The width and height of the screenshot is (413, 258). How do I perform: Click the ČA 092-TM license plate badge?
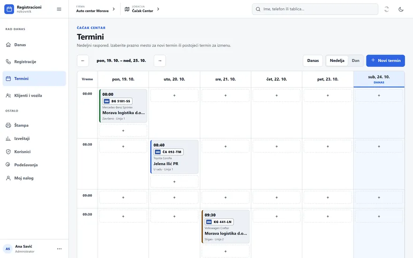tap(168, 152)
